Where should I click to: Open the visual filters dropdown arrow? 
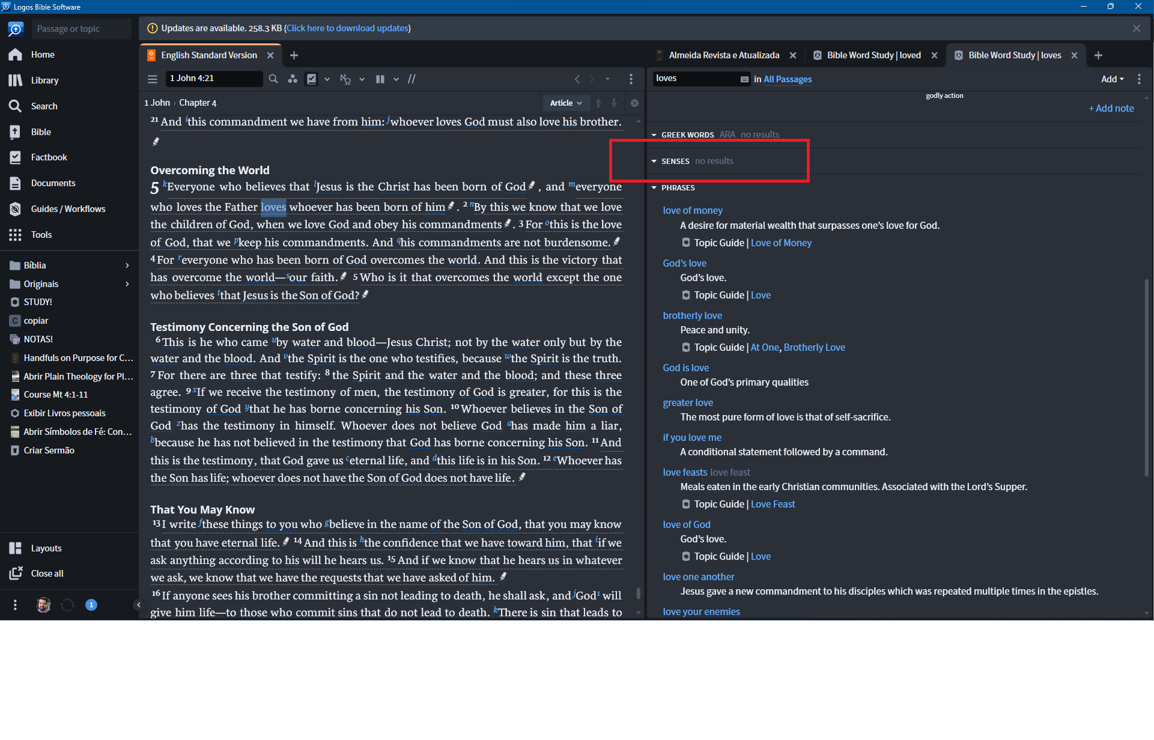tap(327, 79)
